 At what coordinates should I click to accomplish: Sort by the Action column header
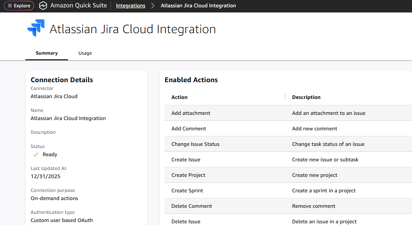pyautogui.click(x=179, y=97)
